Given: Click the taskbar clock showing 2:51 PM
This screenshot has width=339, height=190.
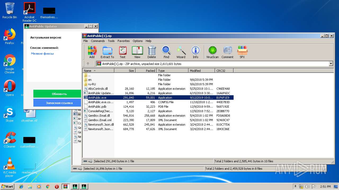Looking at the screenshot, I should tap(325, 187).
